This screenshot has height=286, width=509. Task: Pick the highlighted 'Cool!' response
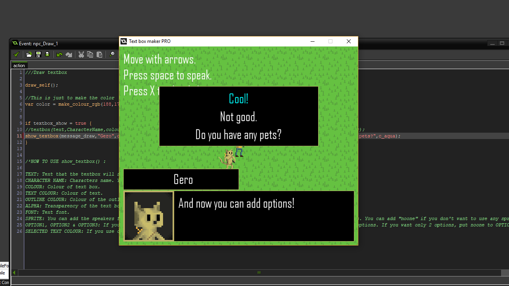[238, 99]
